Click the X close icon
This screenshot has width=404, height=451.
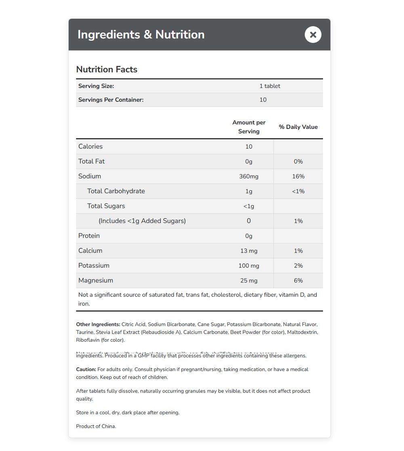(x=313, y=35)
